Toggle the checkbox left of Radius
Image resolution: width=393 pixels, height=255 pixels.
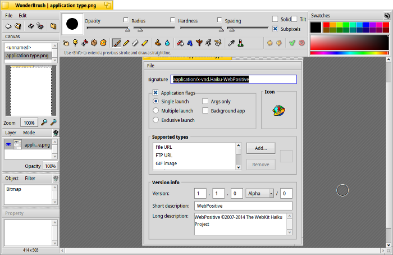[x=126, y=20]
